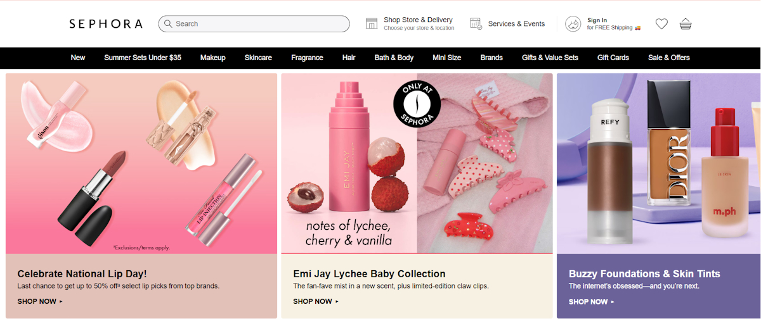Click the store building icon
This screenshot has height=319, width=761.
click(x=372, y=24)
